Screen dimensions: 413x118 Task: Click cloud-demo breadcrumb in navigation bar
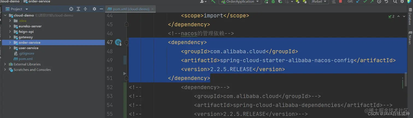pos(10,1)
